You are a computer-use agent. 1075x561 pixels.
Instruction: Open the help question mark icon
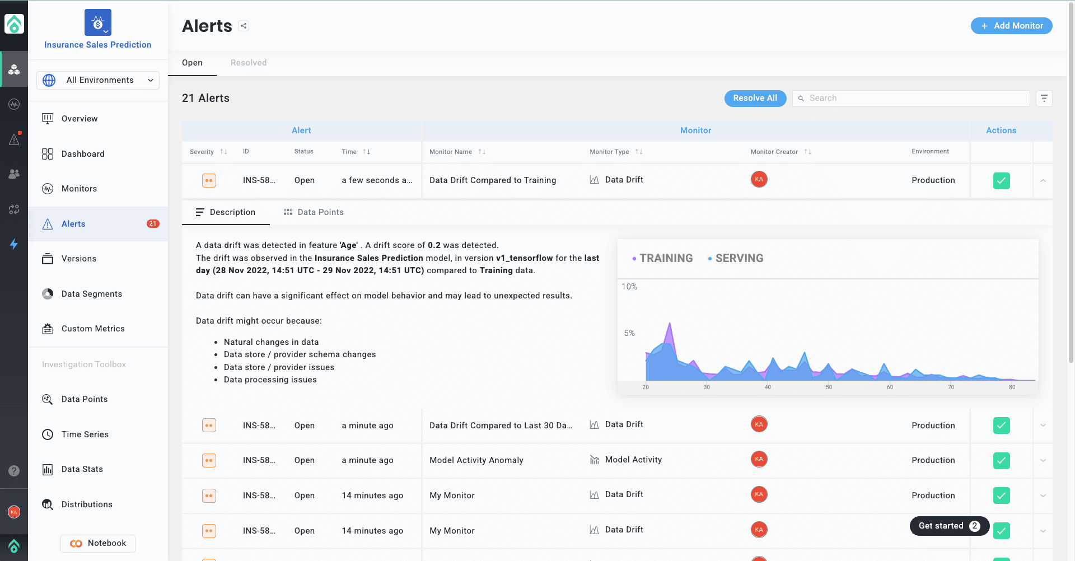(x=14, y=469)
